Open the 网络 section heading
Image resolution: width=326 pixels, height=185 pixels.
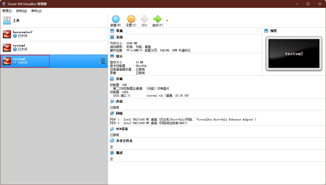coord(119,113)
